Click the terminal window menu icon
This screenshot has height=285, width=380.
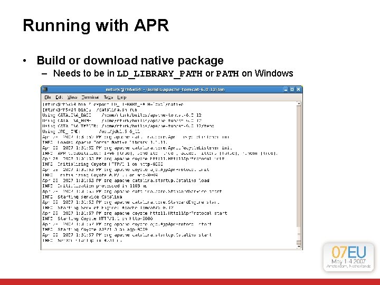click(x=45, y=89)
